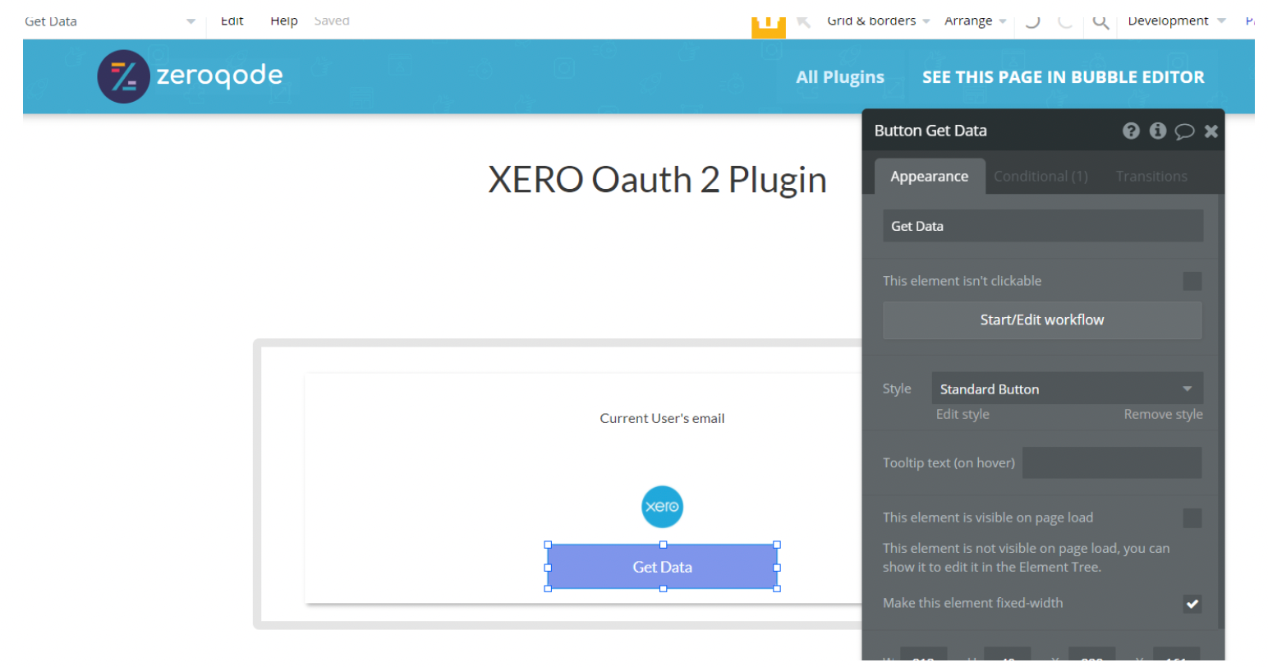
Task: Switch to the Conditional (1) tab
Action: (x=1041, y=177)
